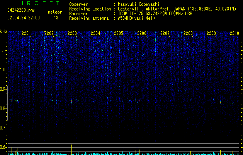Click the Observer label
243x155 pixels.
pos(78,4)
